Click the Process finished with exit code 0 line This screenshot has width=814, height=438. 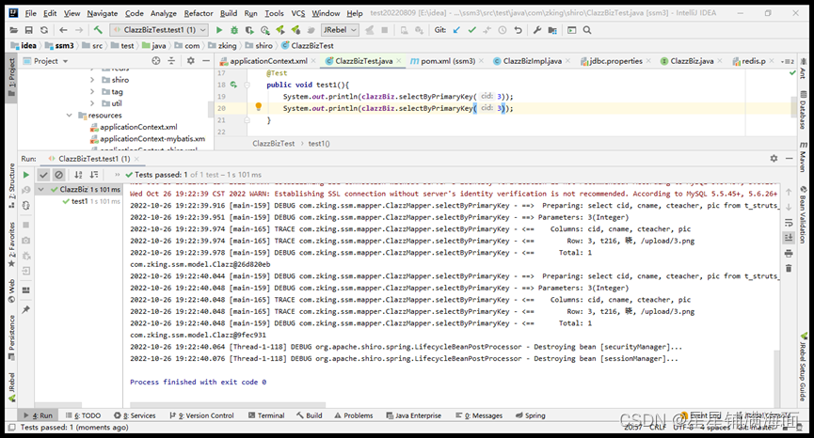click(x=198, y=382)
